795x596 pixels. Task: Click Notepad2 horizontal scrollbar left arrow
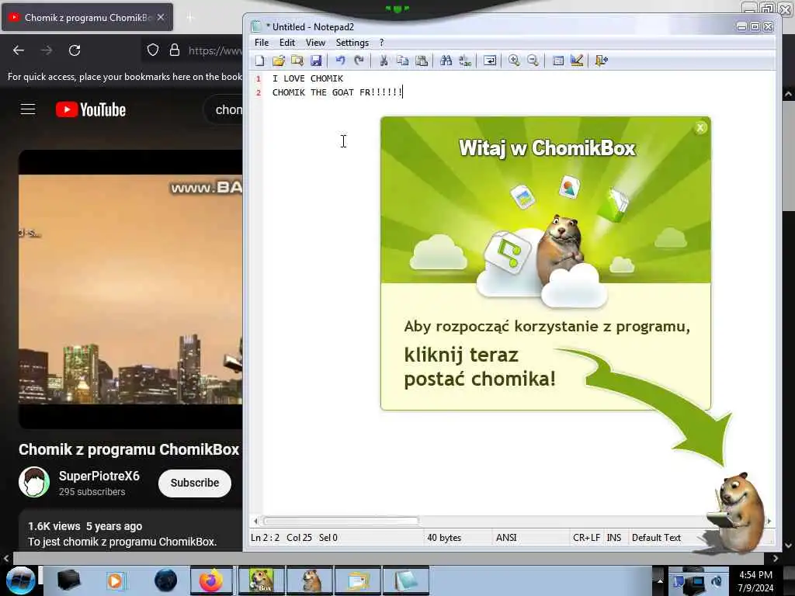[255, 521]
